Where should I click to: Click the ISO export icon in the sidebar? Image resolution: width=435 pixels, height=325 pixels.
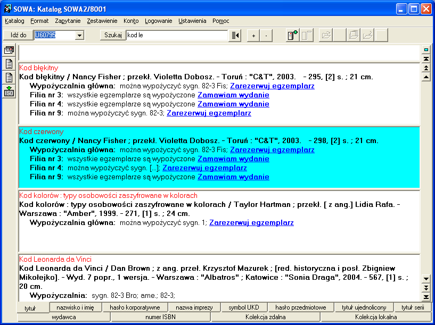9,91
